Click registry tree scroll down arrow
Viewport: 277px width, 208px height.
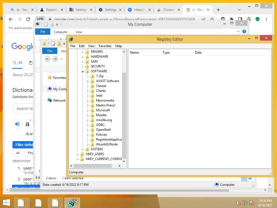(x=124, y=161)
